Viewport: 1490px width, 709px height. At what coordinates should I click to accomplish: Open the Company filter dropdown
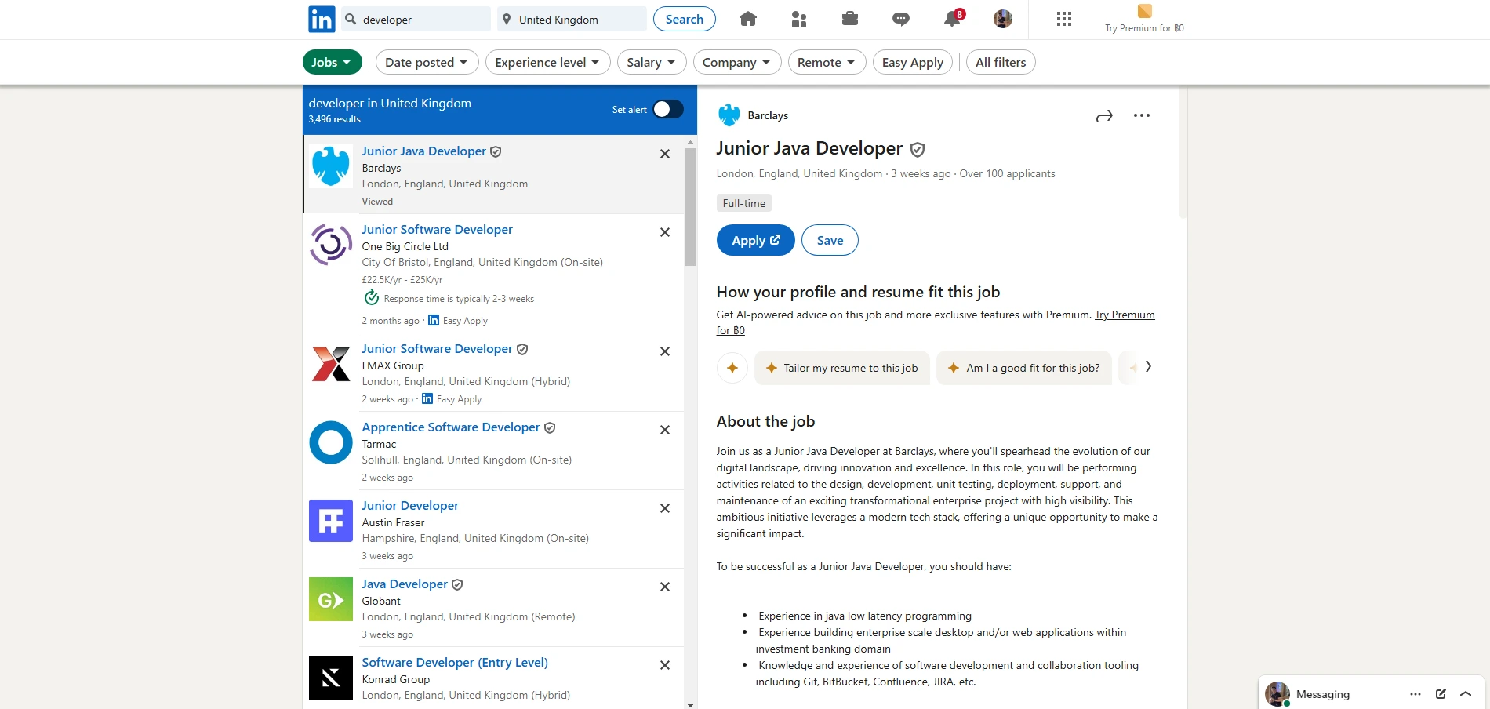coord(737,62)
